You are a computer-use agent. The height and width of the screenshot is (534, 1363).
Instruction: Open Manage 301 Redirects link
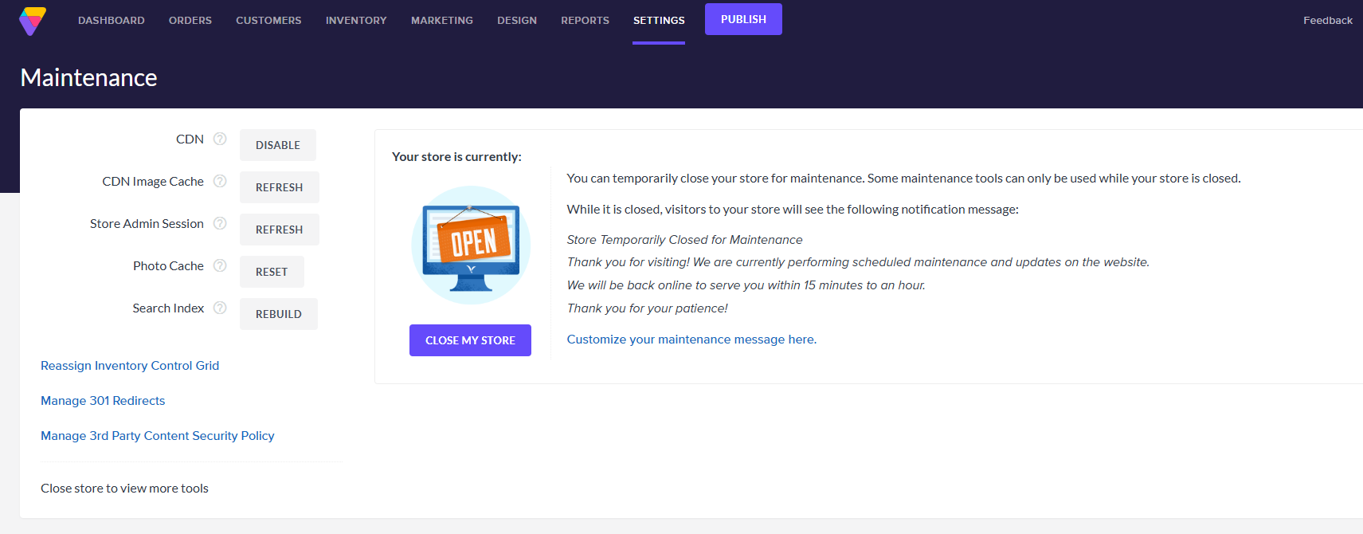point(103,401)
